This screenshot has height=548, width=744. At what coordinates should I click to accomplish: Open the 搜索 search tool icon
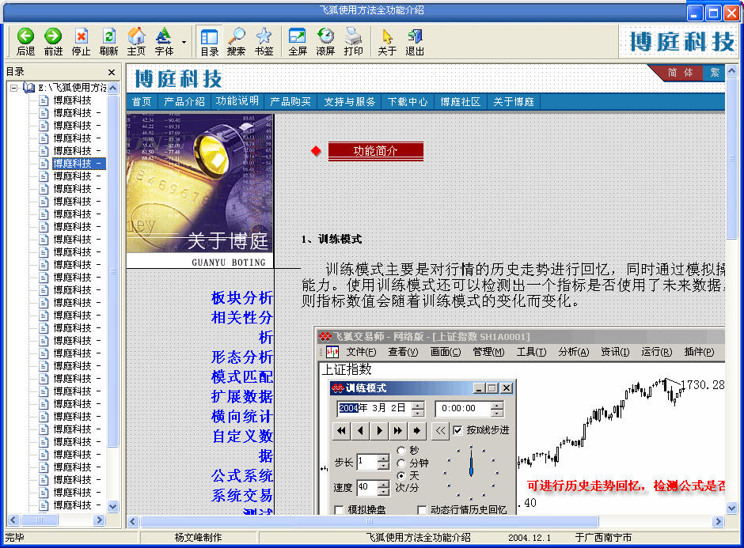237,41
